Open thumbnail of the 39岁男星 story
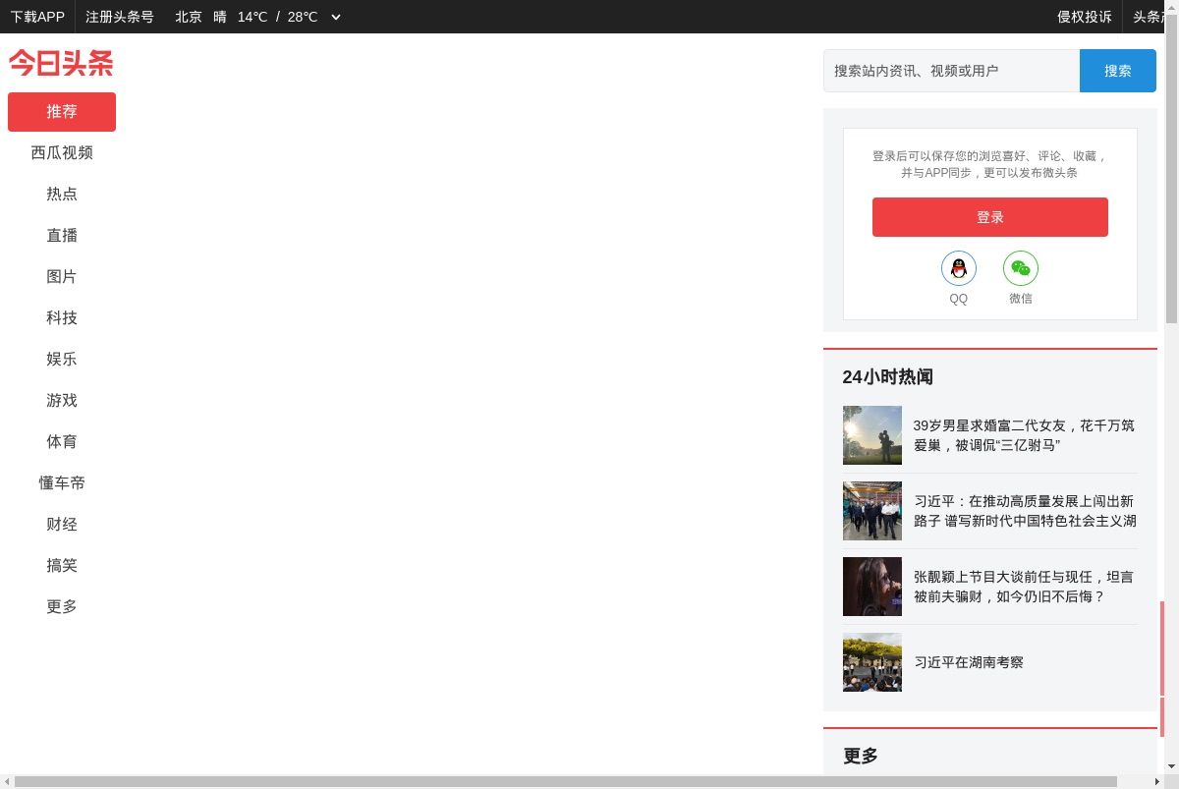This screenshot has height=789, width=1179. pyautogui.click(x=872, y=435)
